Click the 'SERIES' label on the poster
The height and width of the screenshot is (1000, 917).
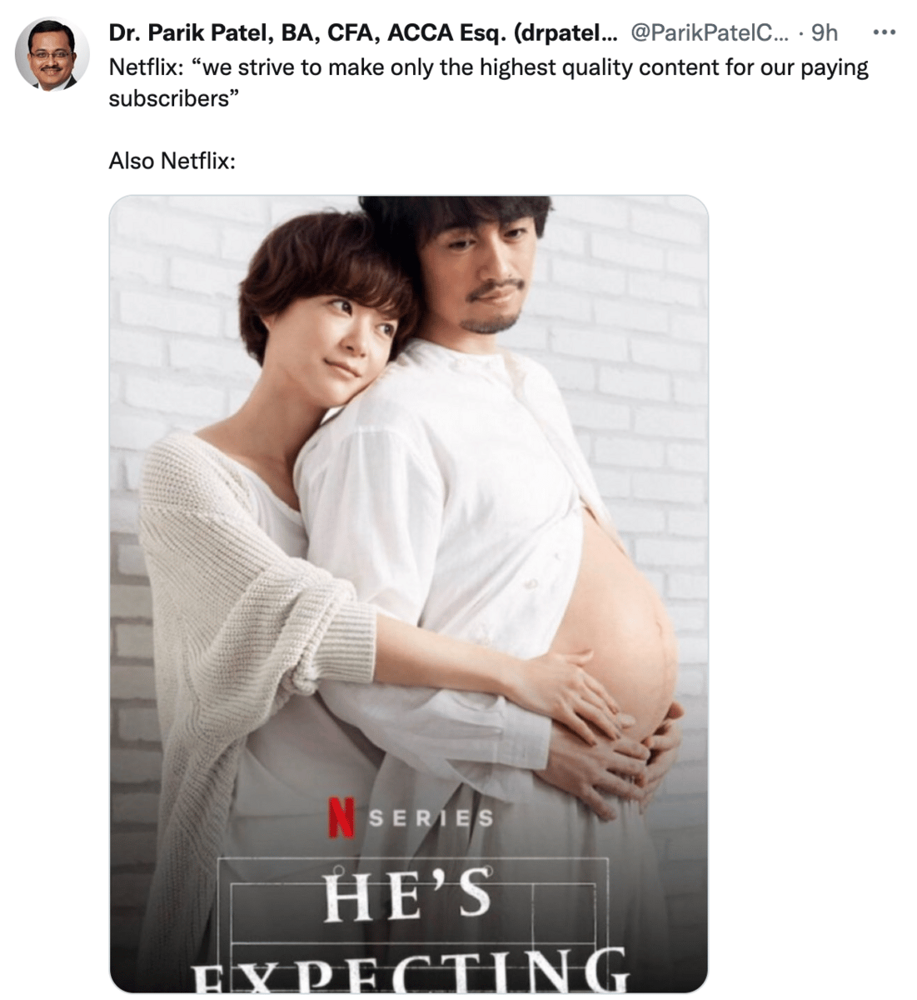pos(431,818)
